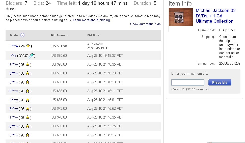Click yellow star in the US $65.00 row
The height and width of the screenshot is (143, 245).
pos(28,135)
